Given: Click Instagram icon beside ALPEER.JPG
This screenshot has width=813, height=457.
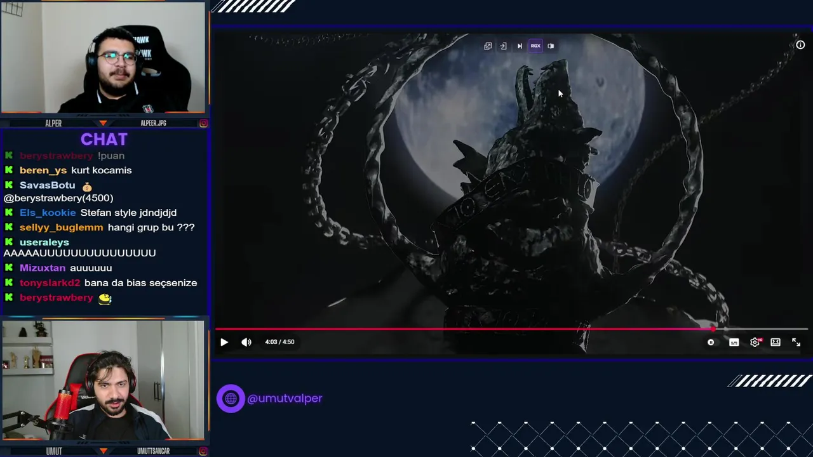Looking at the screenshot, I should click(x=203, y=123).
